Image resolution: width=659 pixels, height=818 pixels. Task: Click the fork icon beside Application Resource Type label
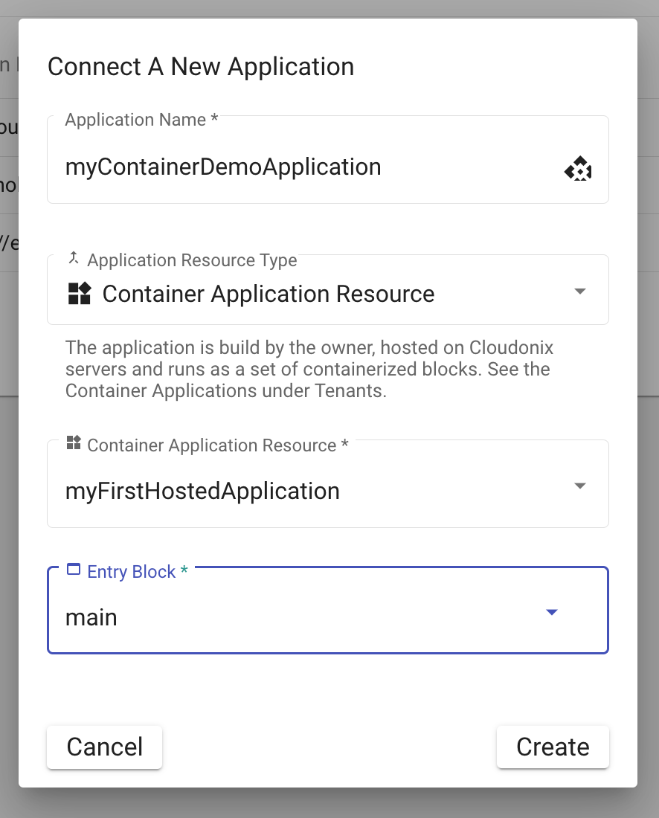(x=74, y=259)
